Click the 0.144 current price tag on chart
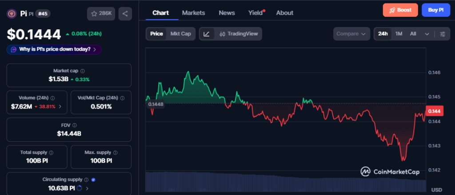The width and height of the screenshot is (455, 195). 435,111
